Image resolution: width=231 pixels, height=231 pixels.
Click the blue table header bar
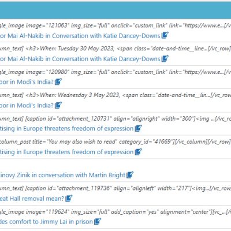(x=115, y=10)
